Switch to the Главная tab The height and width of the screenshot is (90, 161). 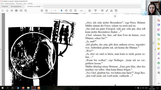point(5,6)
